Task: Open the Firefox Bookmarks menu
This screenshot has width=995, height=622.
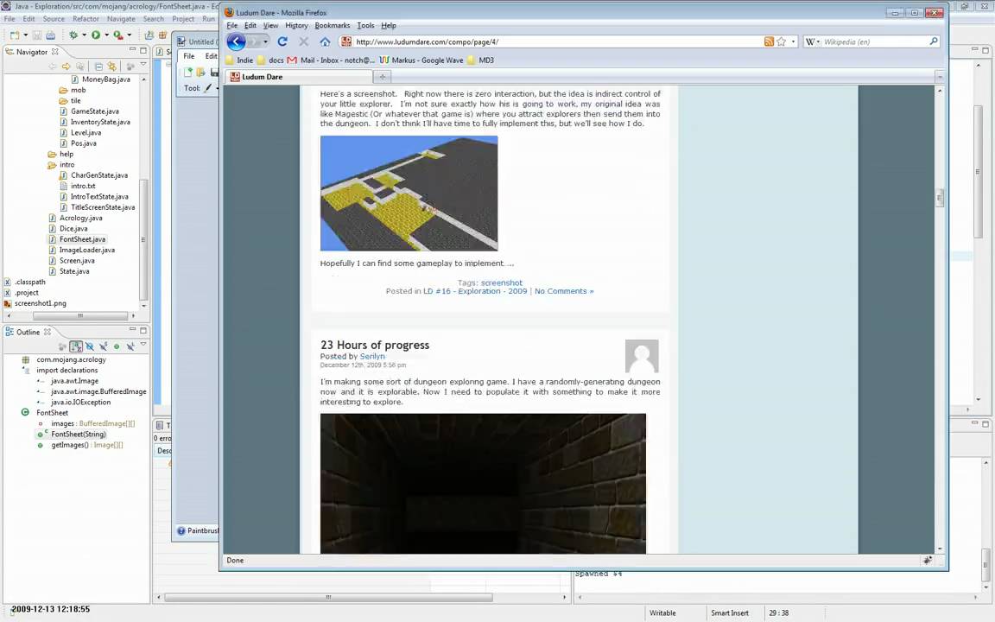Action: click(x=332, y=25)
